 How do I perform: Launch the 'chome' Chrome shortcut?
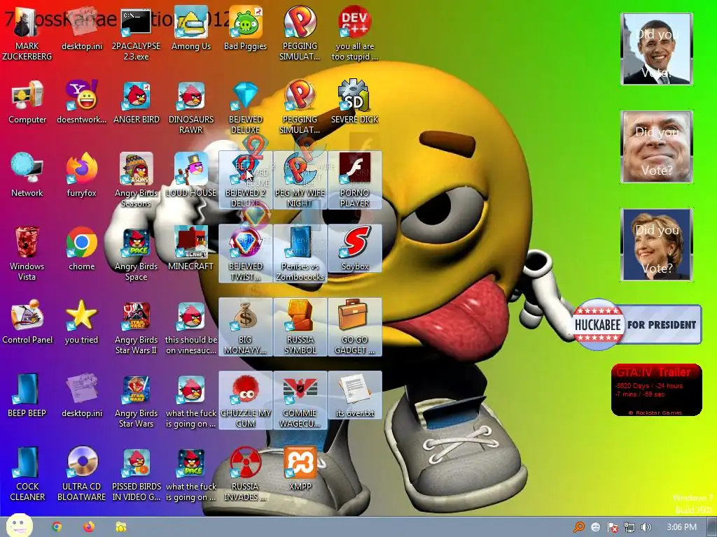(x=81, y=250)
